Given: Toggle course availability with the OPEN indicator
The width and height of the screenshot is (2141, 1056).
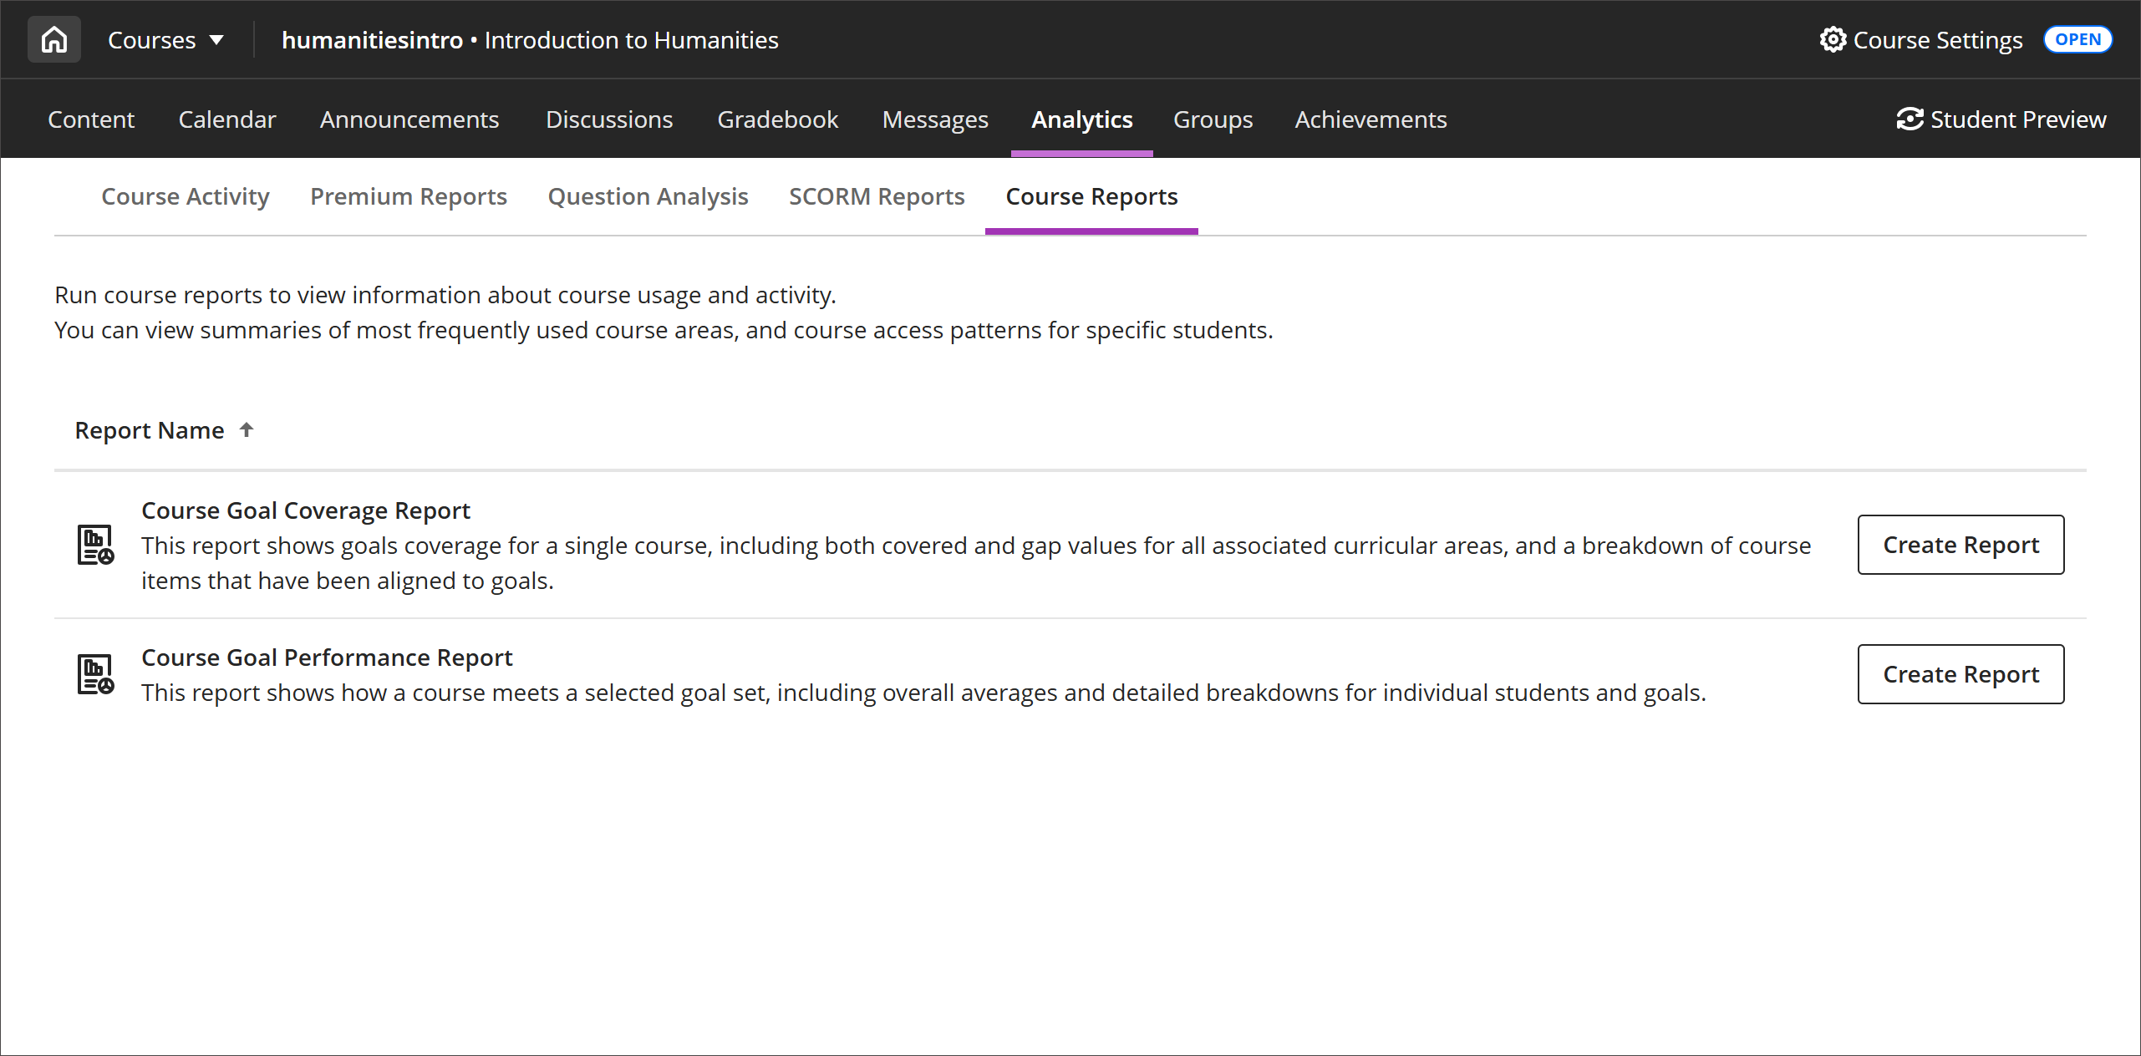Looking at the screenshot, I should (2078, 38).
